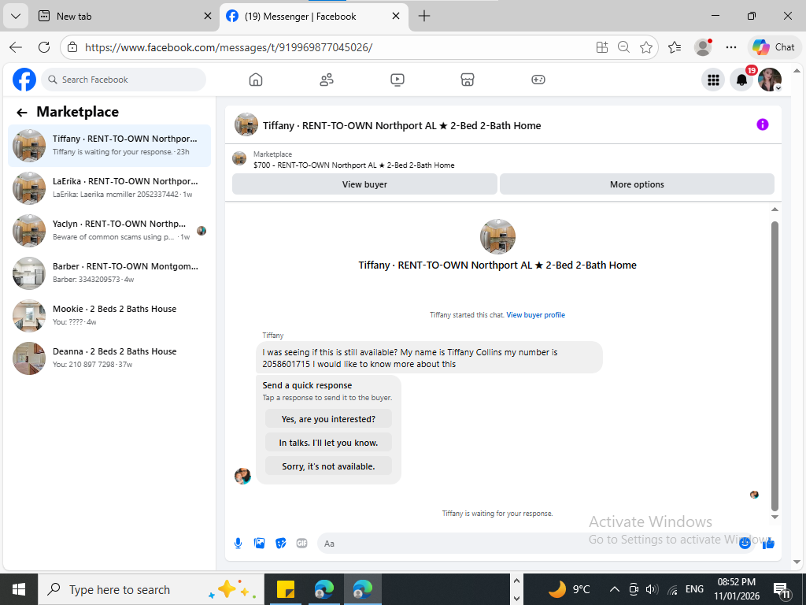This screenshot has width=806, height=605.
Task: Open the Video (Watch) icon
Action: coord(397,80)
